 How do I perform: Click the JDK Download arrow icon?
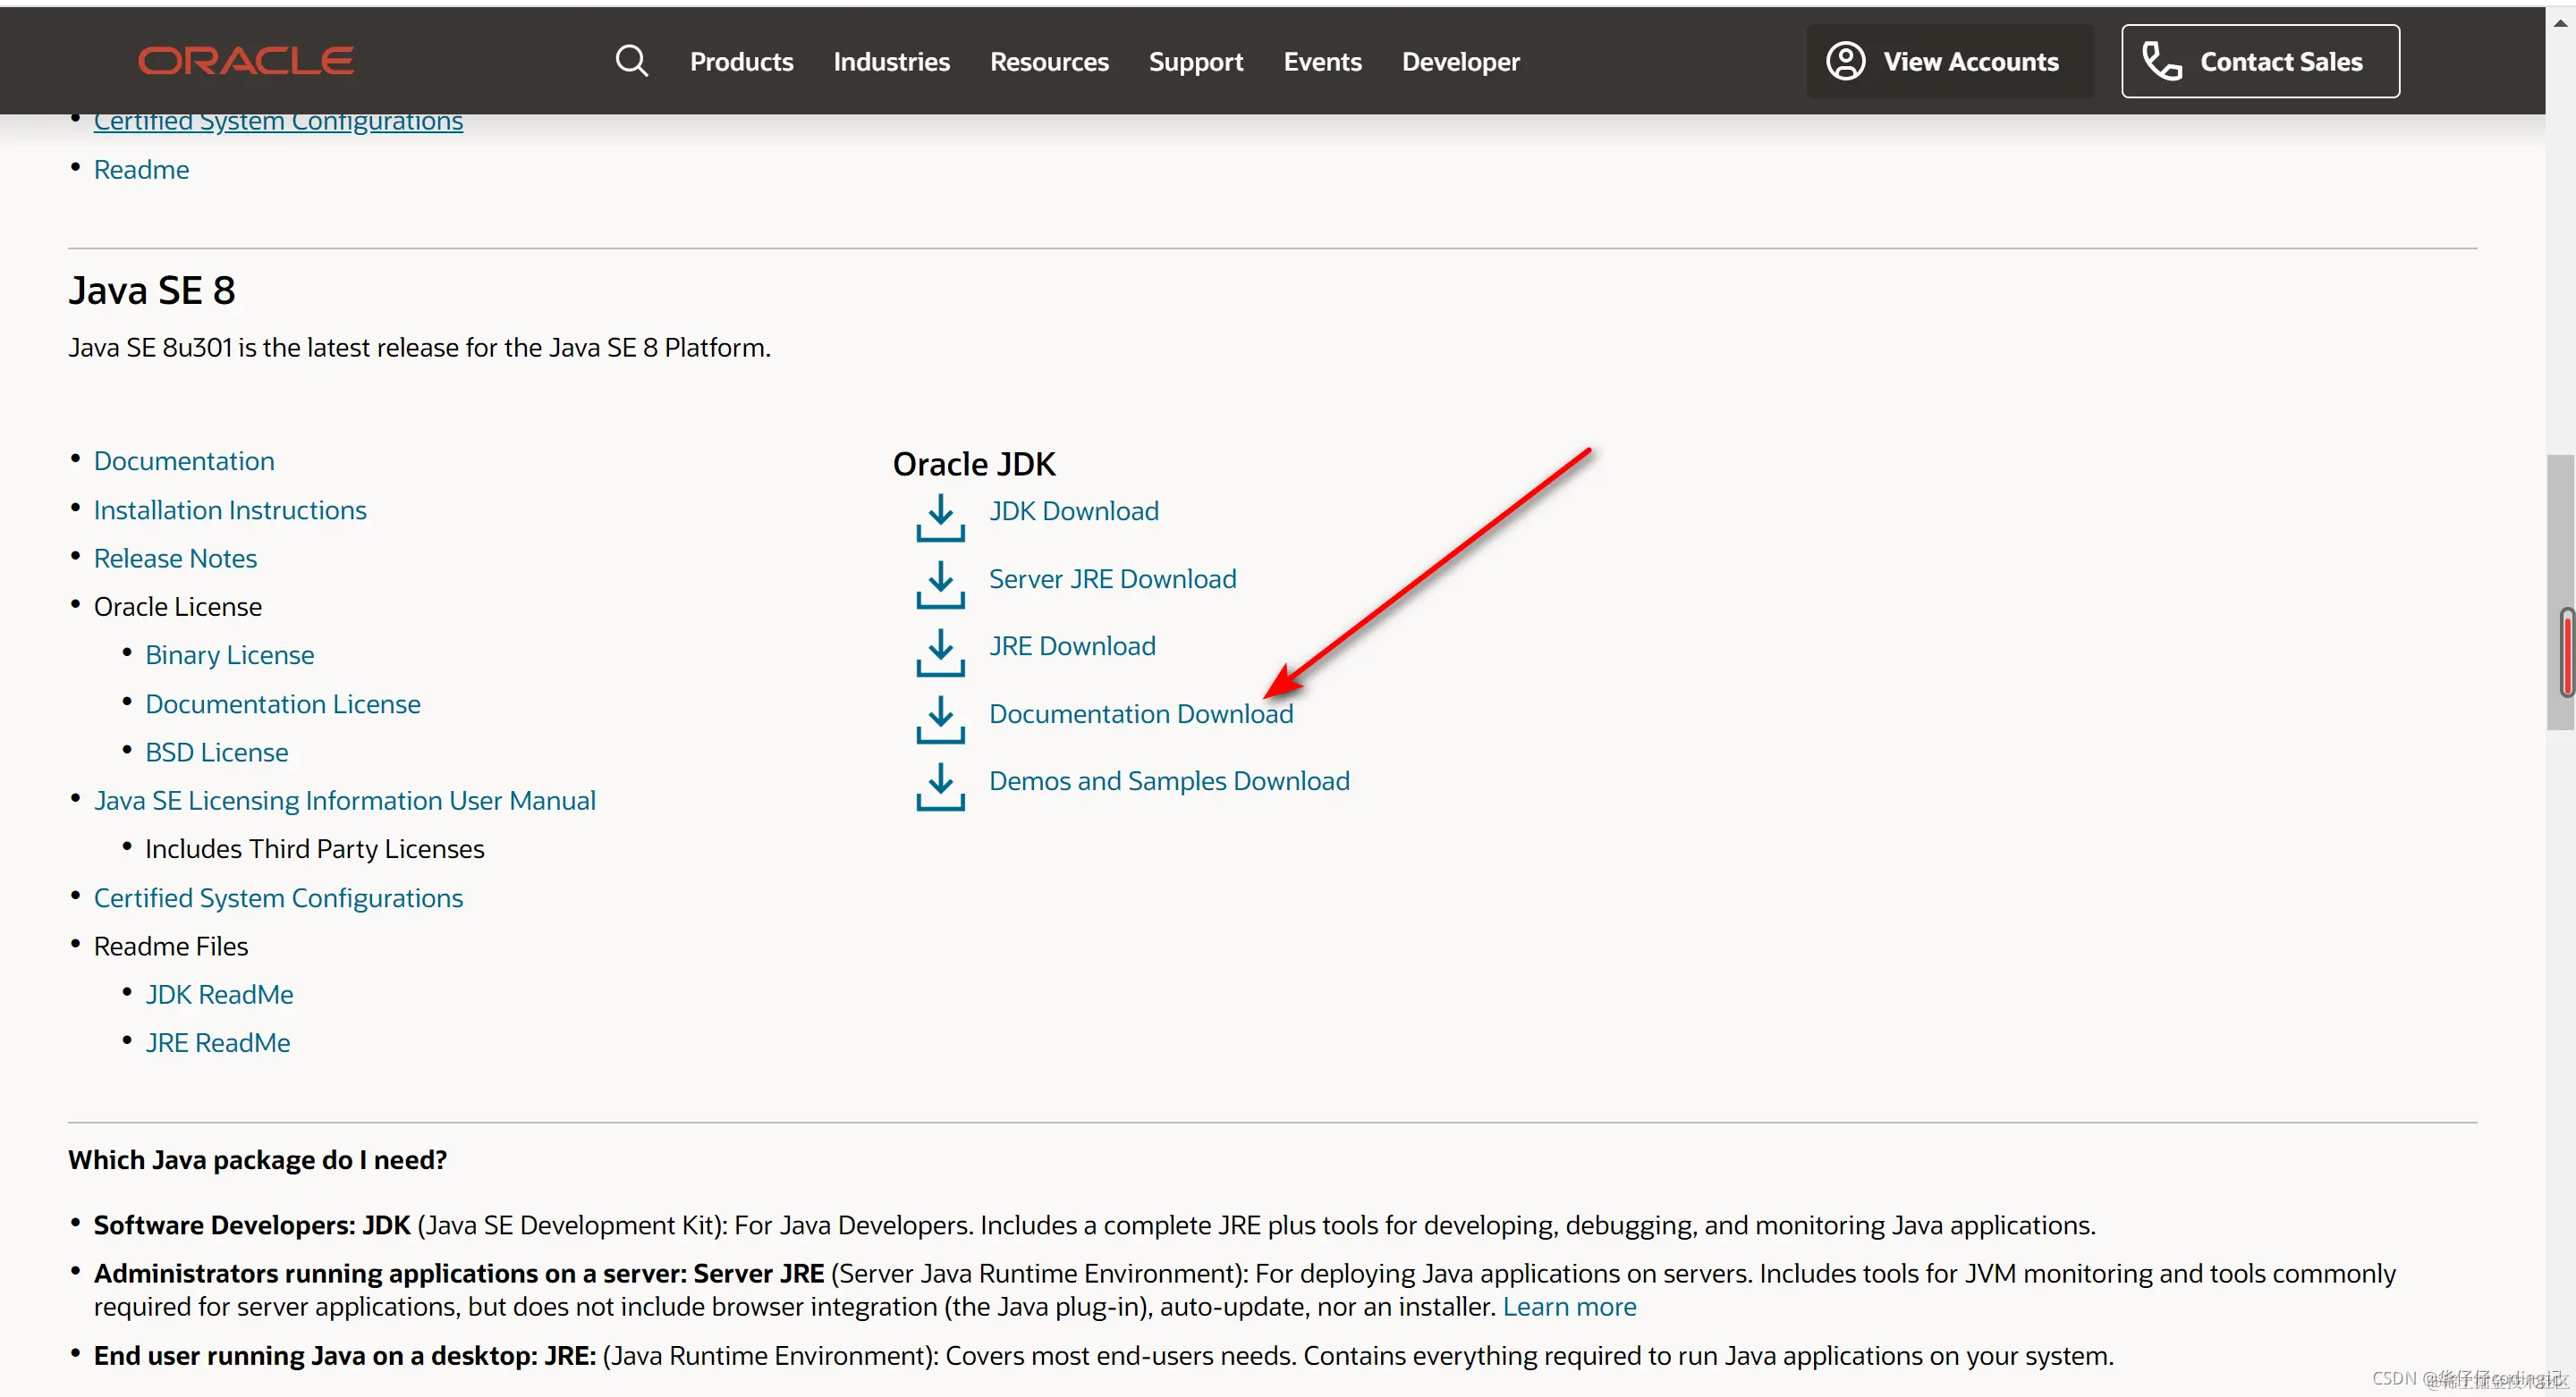940,518
